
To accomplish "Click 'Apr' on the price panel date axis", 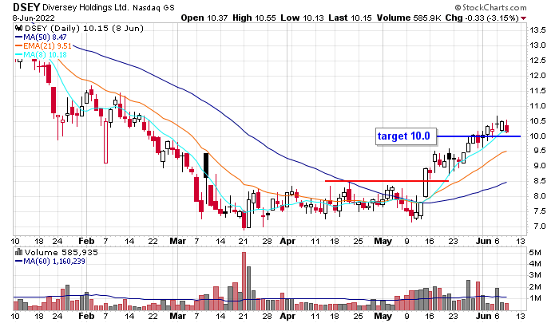I will (x=287, y=241).
